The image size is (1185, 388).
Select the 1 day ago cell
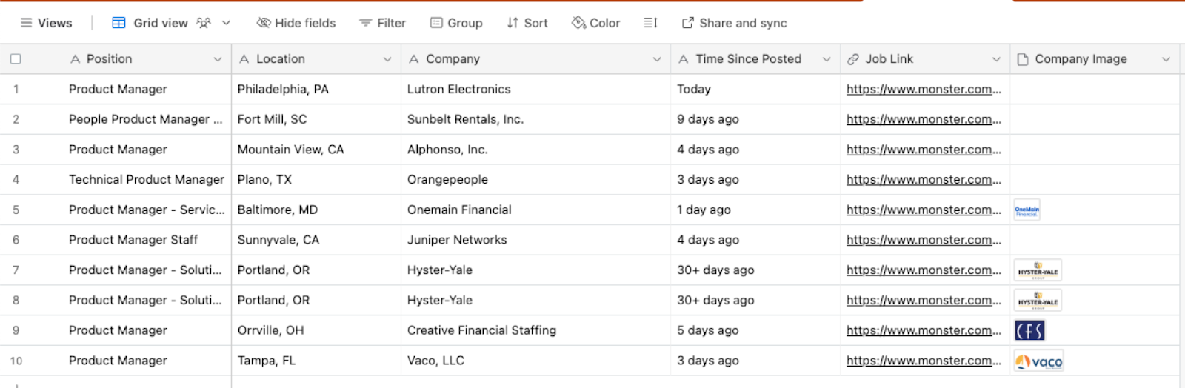(755, 210)
